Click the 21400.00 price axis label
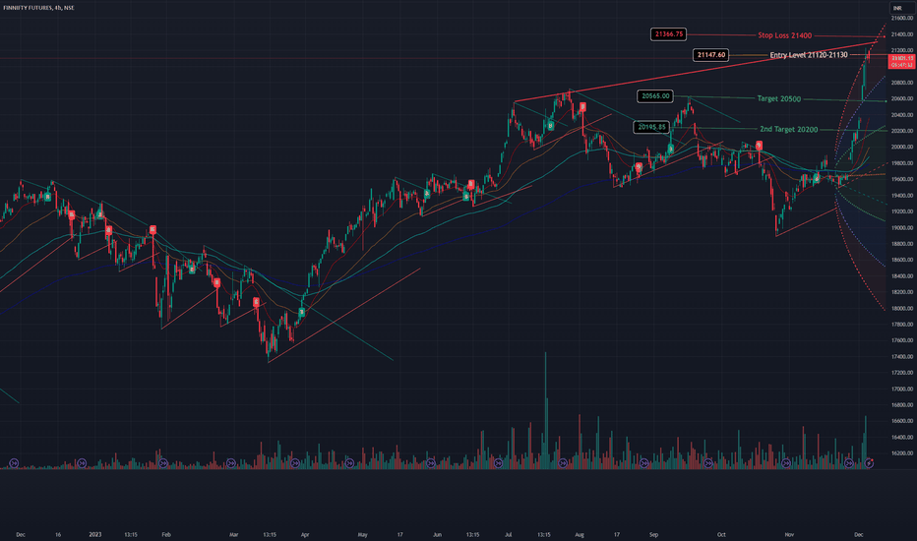The image size is (917, 541). click(902, 34)
